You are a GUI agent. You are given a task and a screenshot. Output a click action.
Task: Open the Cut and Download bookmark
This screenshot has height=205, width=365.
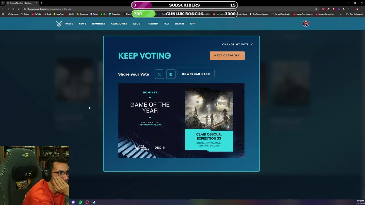[281, 14]
